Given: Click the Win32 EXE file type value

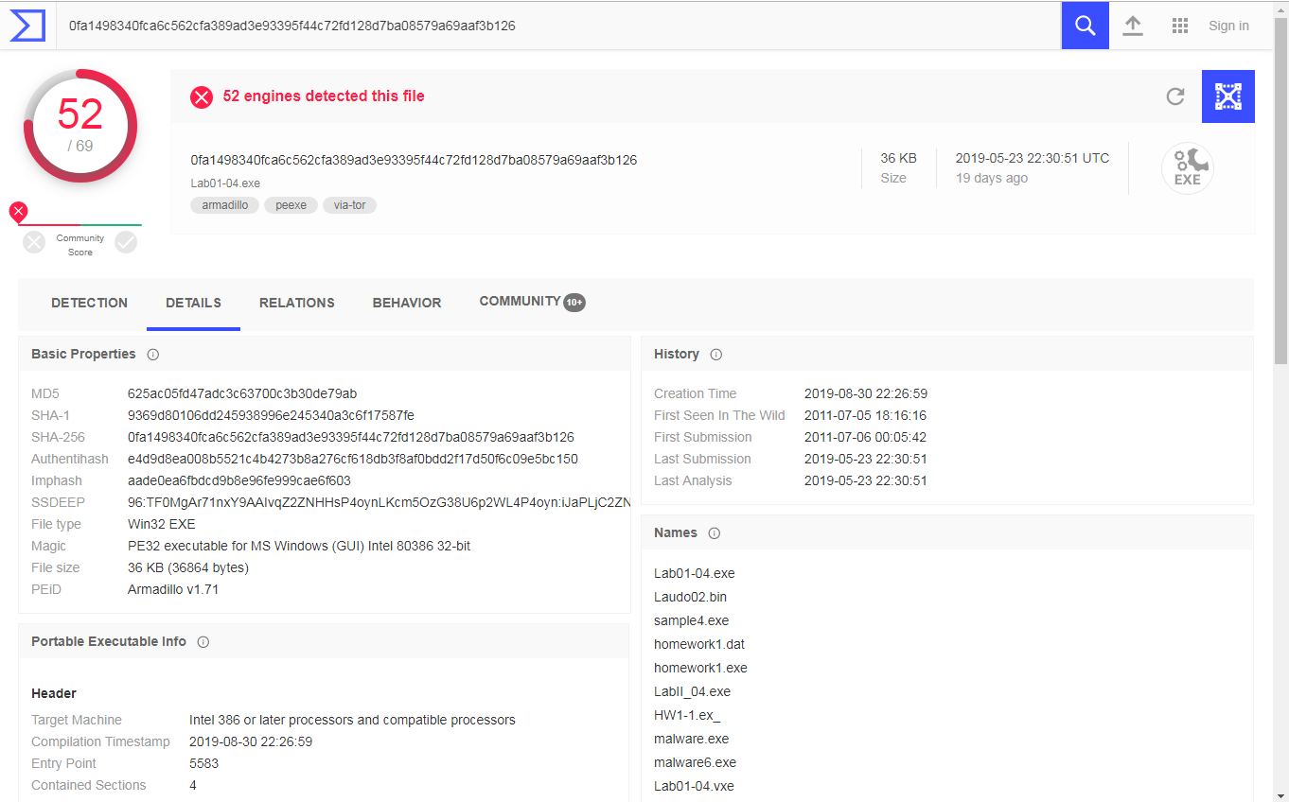Looking at the screenshot, I should (162, 524).
